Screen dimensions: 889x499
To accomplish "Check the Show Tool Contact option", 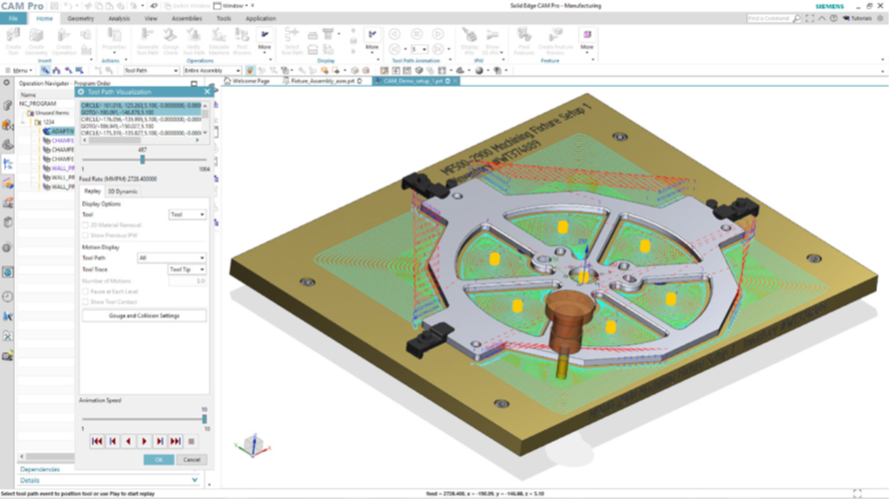I will (86, 299).
